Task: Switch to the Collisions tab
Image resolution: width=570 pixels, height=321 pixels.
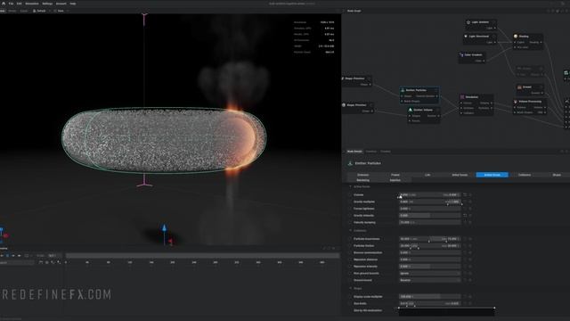Action: [525, 175]
